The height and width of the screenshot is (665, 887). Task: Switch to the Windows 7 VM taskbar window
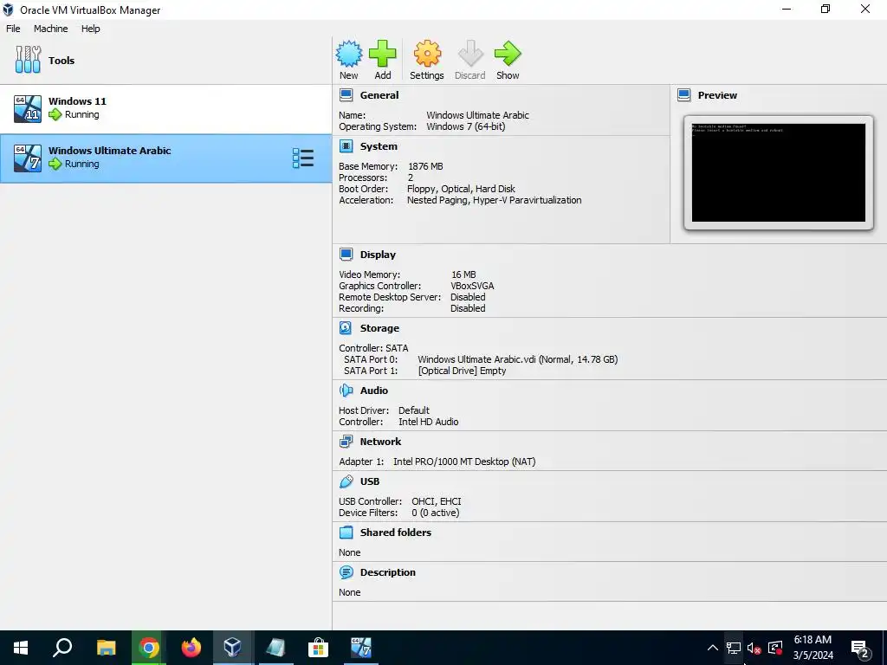[x=360, y=648]
